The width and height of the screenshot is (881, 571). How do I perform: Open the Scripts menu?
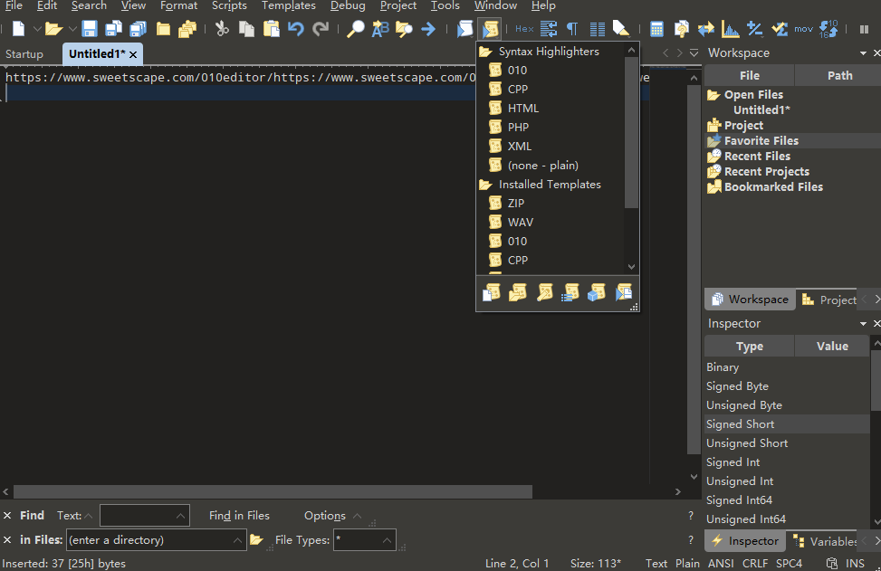pos(229,5)
